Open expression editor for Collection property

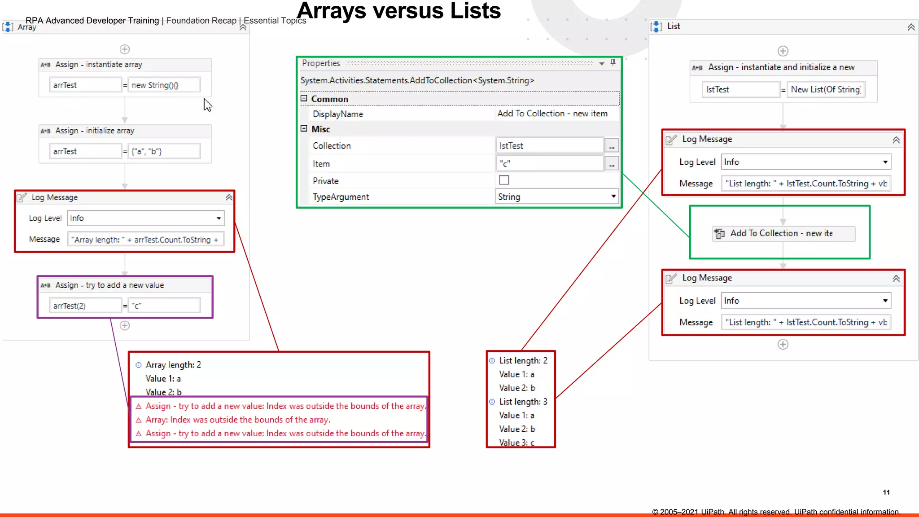click(612, 146)
